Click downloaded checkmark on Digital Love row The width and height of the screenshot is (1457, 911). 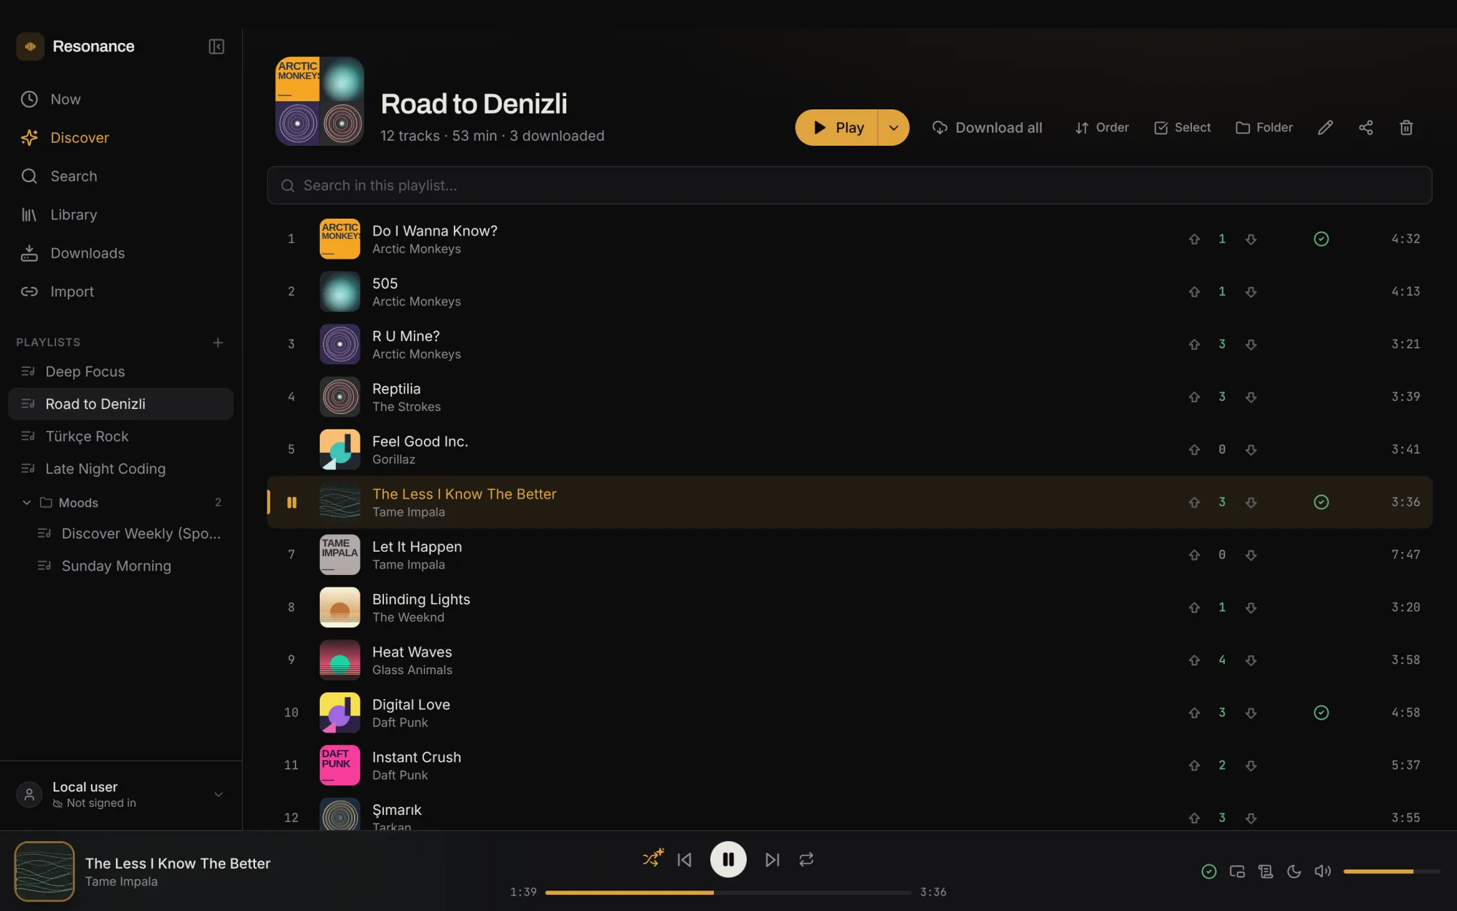[1321, 713]
